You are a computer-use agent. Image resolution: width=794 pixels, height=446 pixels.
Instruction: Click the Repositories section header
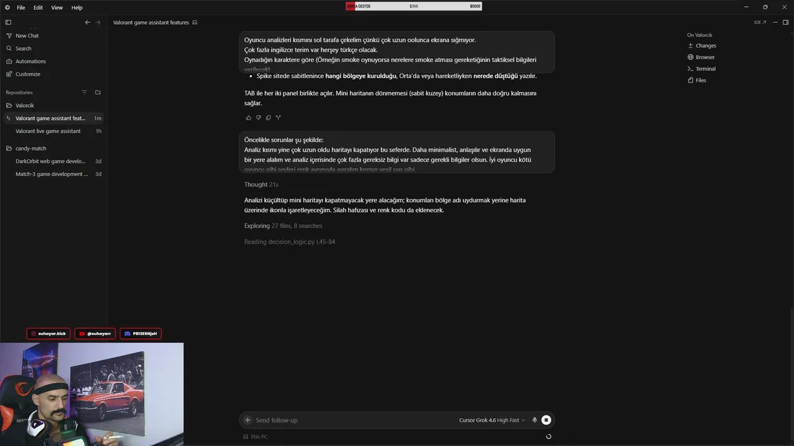pyautogui.click(x=19, y=92)
